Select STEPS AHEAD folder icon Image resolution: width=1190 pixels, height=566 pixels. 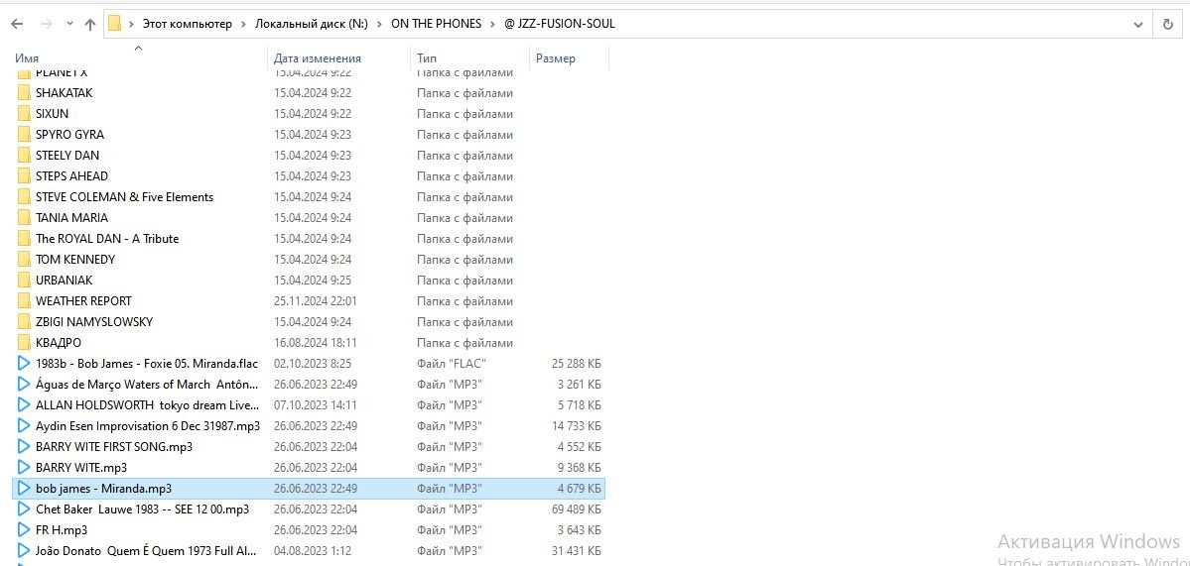pos(24,176)
